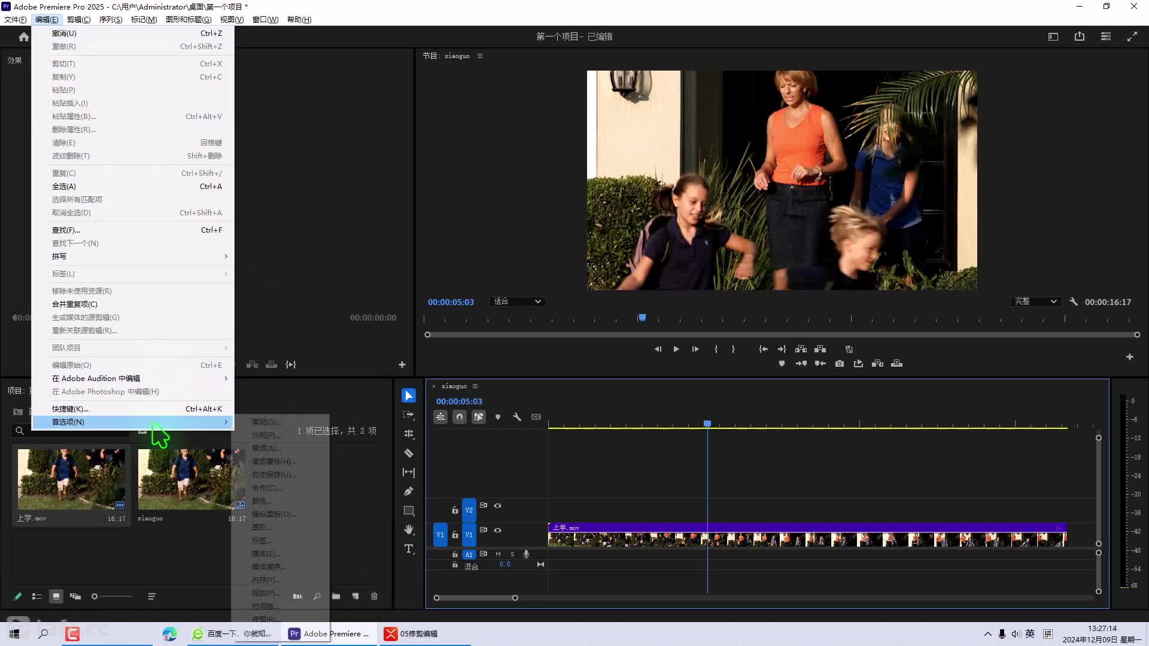Open the 文件(F) menu
Viewport: 1149px width, 646px height.
pos(15,19)
